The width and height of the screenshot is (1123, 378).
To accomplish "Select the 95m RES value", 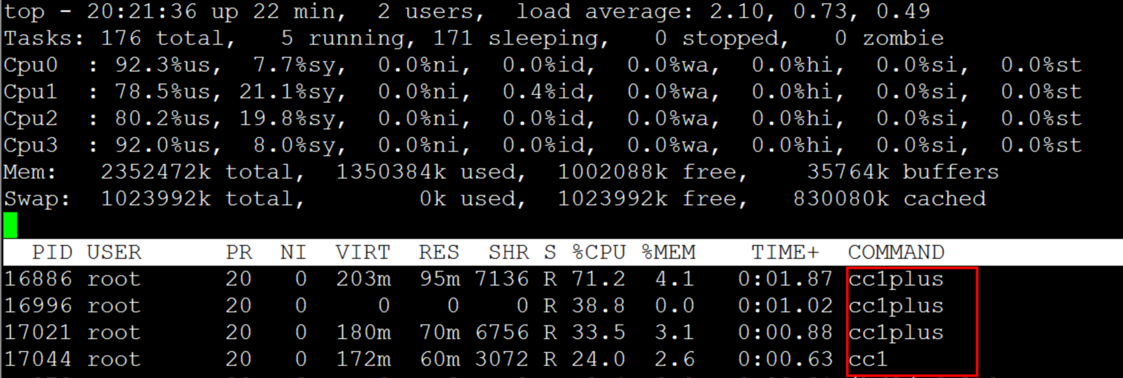I will (439, 279).
